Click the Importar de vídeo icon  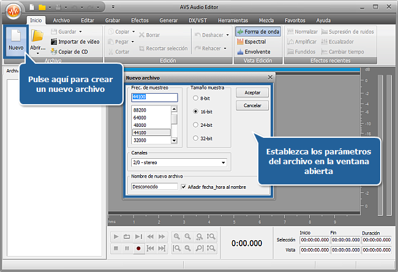pos(54,42)
